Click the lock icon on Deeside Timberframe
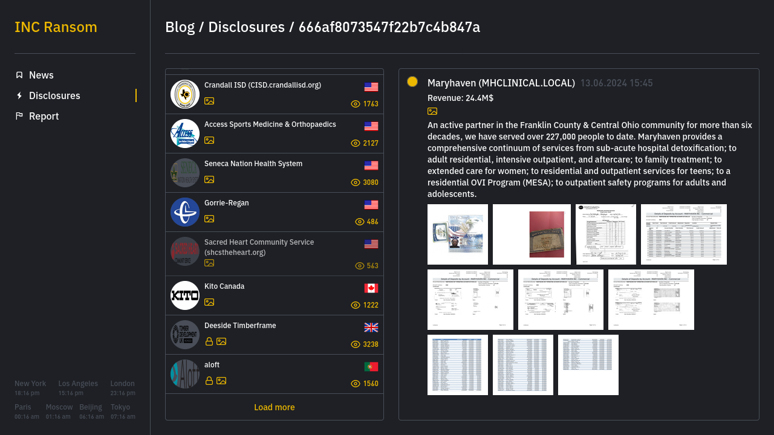 tap(209, 341)
